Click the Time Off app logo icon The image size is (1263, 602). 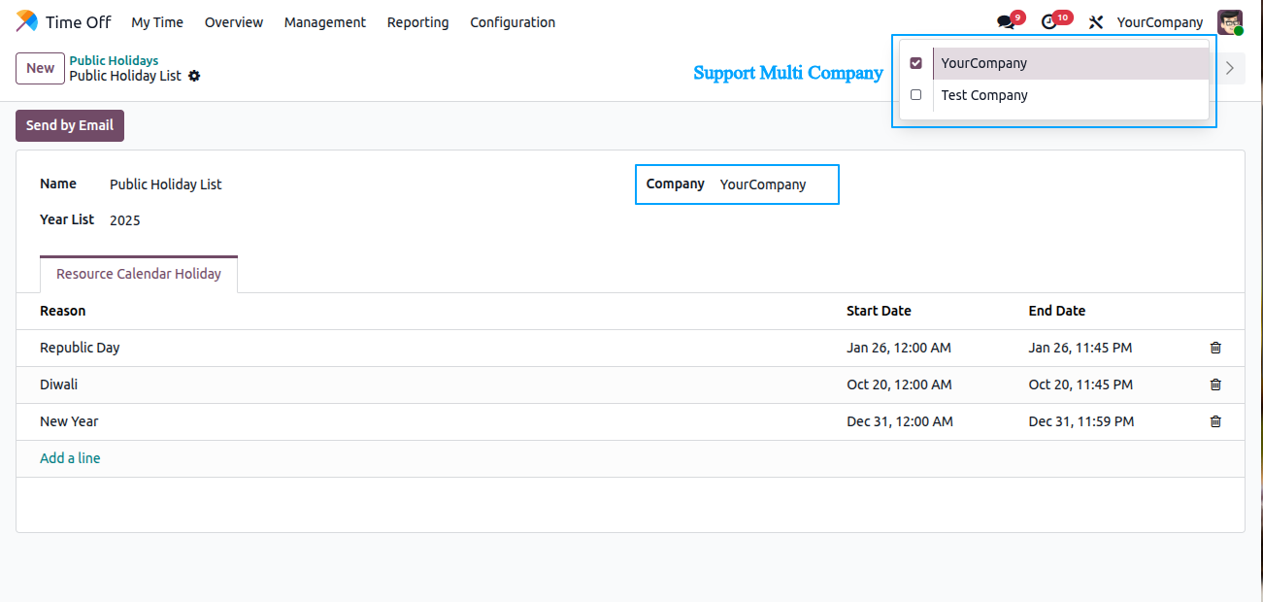point(27,21)
